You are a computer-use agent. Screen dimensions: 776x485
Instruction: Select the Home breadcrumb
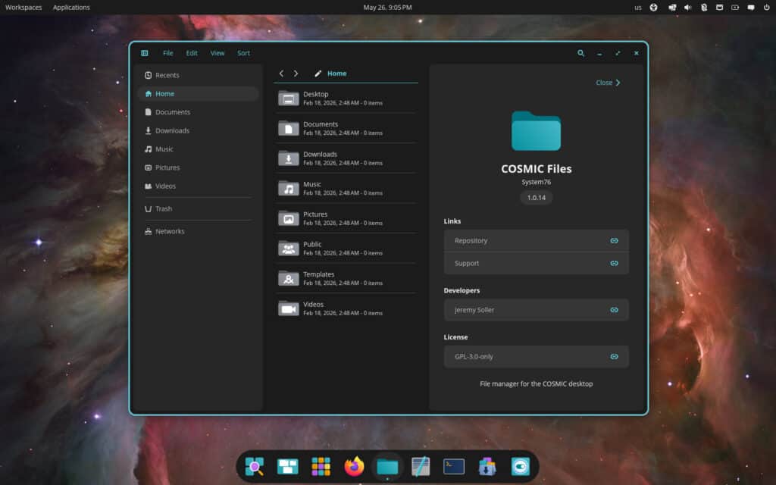pyautogui.click(x=336, y=74)
